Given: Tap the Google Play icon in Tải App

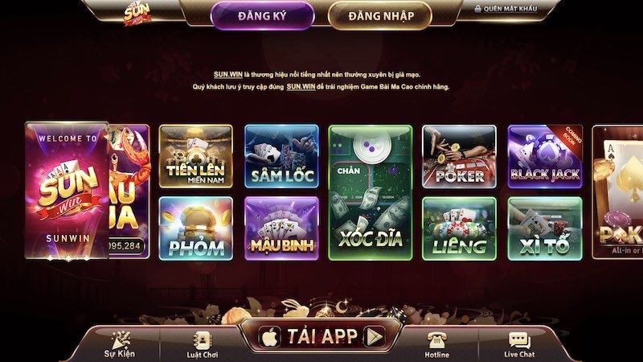Looking at the screenshot, I should tap(375, 336).
